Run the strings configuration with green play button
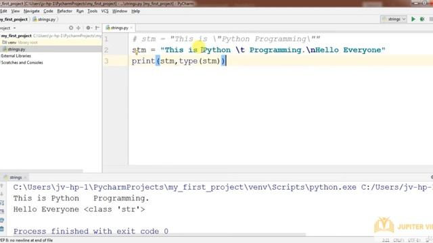Viewport: 433px width, 243px height. click(x=413, y=19)
